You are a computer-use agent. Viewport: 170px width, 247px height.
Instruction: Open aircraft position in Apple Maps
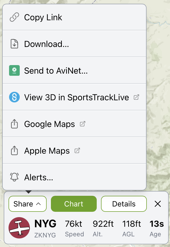pyautogui.click(x=47, y=151)
